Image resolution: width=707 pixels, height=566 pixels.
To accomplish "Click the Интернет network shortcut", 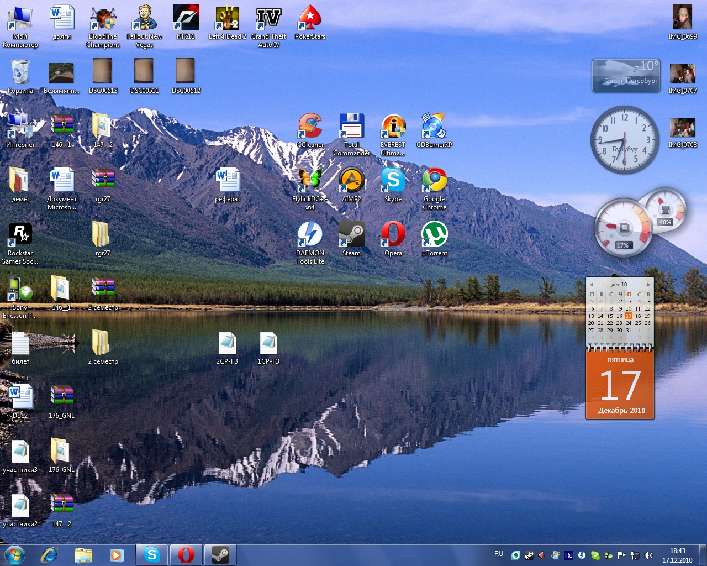I will pos(20,130).
